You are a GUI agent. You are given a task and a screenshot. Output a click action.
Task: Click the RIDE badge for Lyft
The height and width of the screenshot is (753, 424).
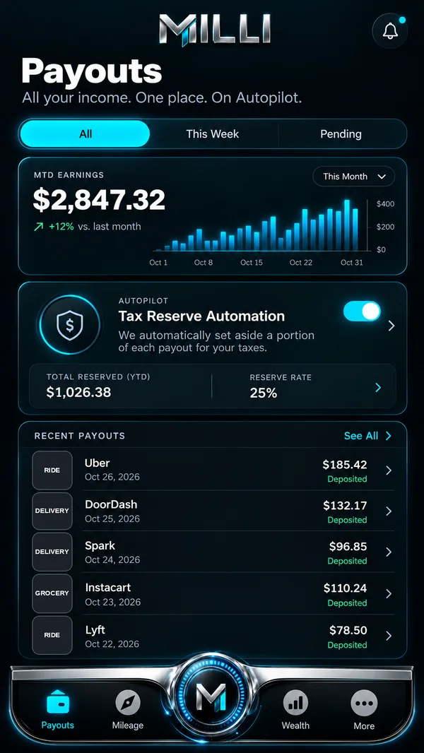pyautogui.click(x=52, y=635)
